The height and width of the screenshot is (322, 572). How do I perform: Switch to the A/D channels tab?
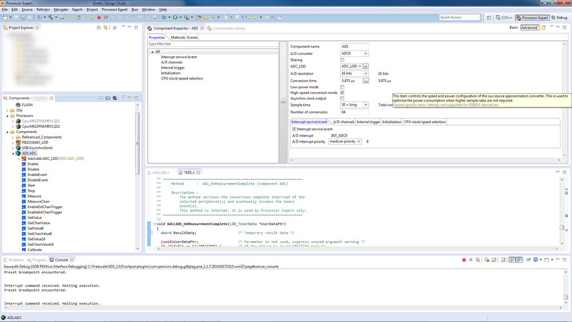[344, 122]
